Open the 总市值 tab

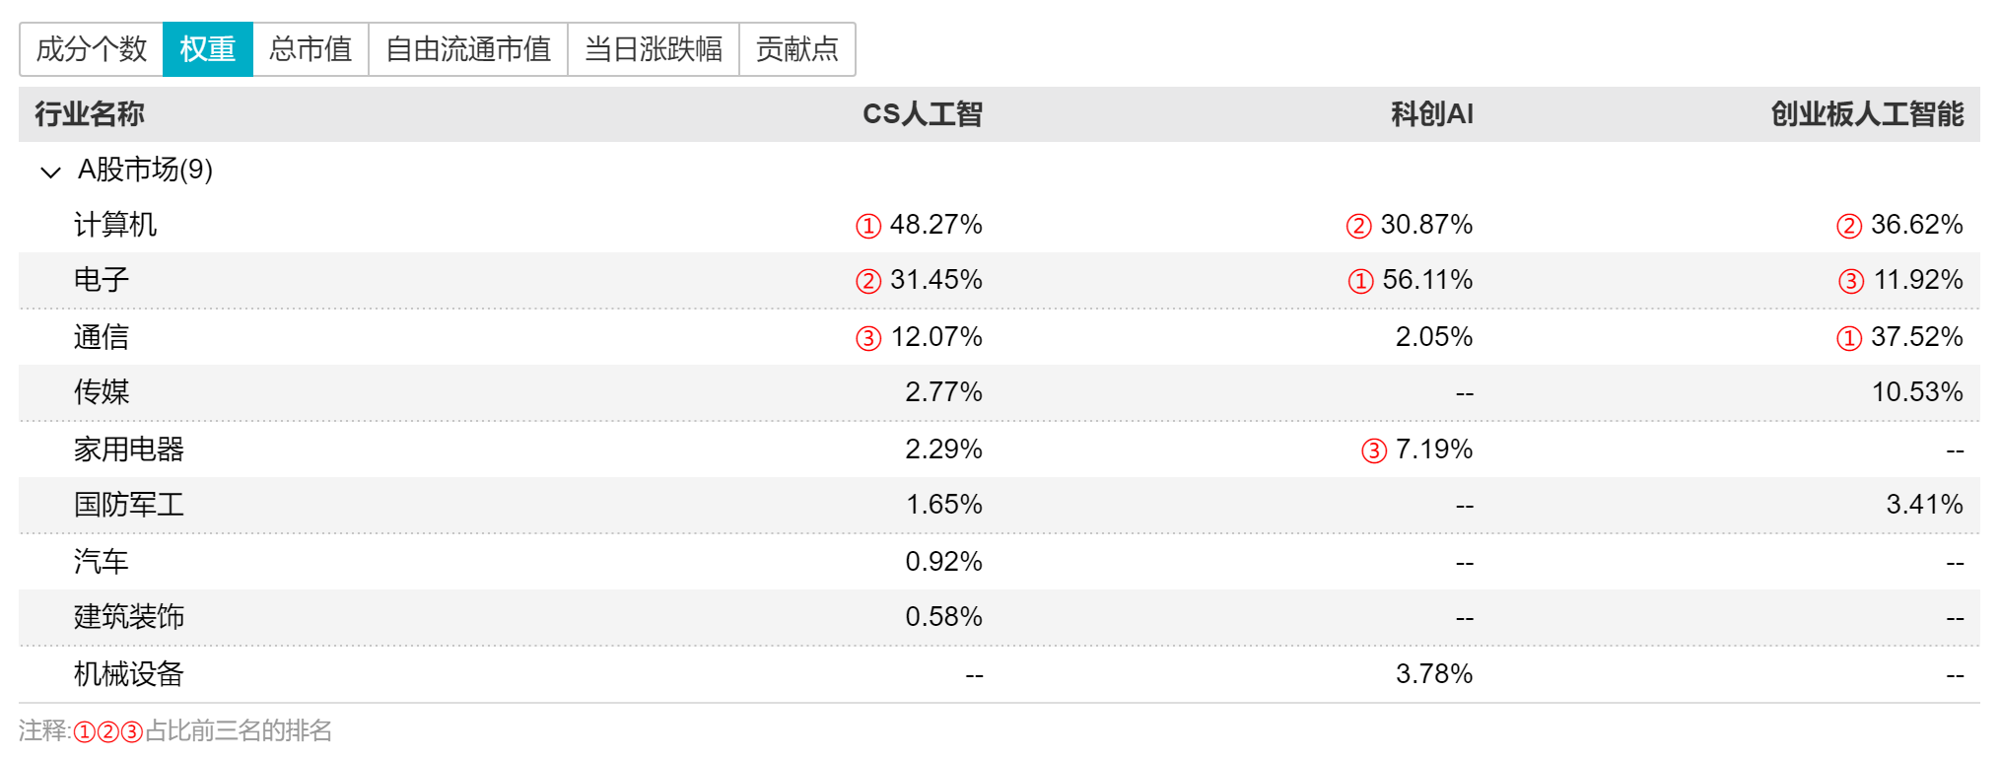[310, 49]
